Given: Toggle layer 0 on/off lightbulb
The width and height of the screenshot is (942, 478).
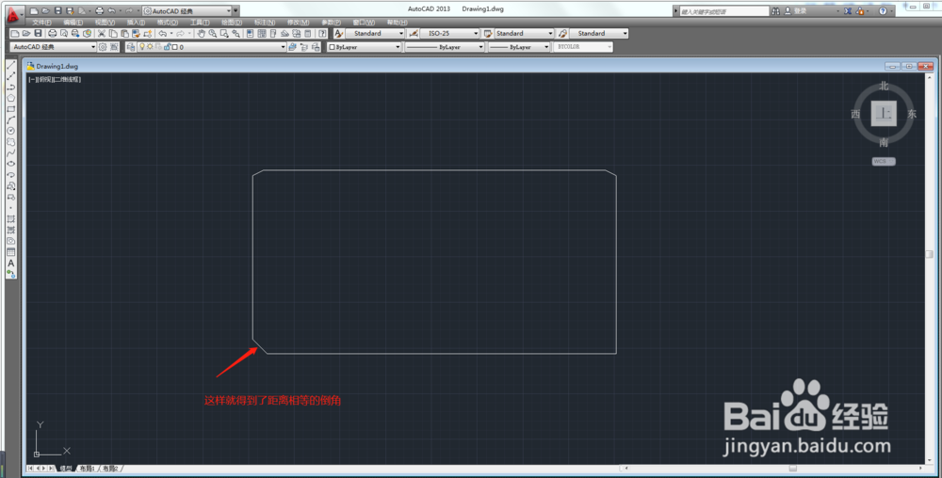Looking at the screenshot, I should (142, 47).
